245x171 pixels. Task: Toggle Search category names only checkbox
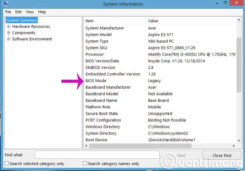tap(85, 163)
